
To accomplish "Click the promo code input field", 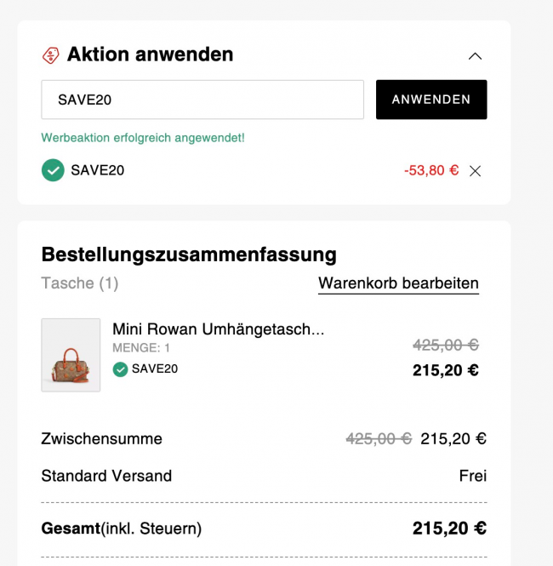I will [x=202, y=100].
